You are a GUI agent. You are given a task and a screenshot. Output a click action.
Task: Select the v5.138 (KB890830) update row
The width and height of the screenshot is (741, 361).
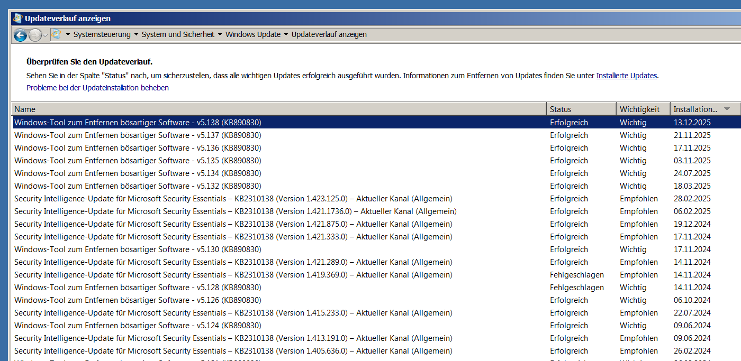[x=376, y=123]
